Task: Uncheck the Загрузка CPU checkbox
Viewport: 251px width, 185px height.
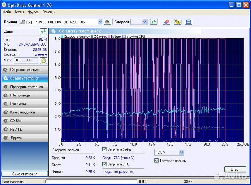Action: [105, 164]
